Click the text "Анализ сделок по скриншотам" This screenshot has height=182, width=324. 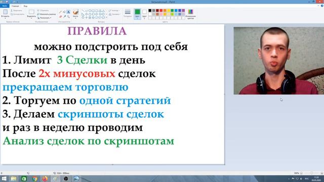89,142
